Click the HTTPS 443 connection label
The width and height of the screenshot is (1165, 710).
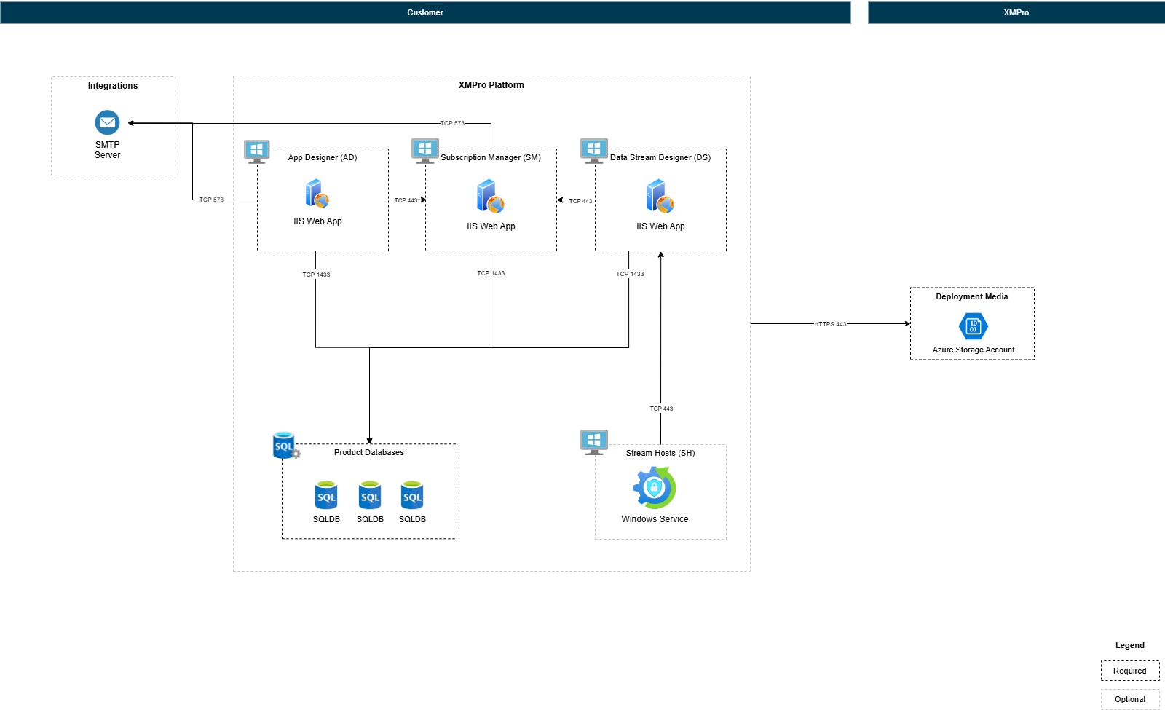[x=830, y=325]
